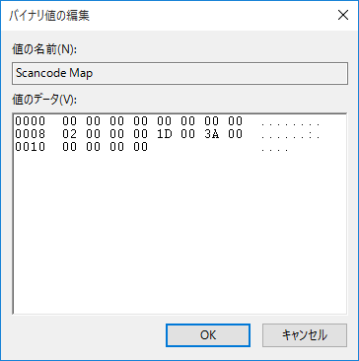Click the 値のデータ(V) label
The width and height of the screenshot is (359, 361).
tap(44, 100)
